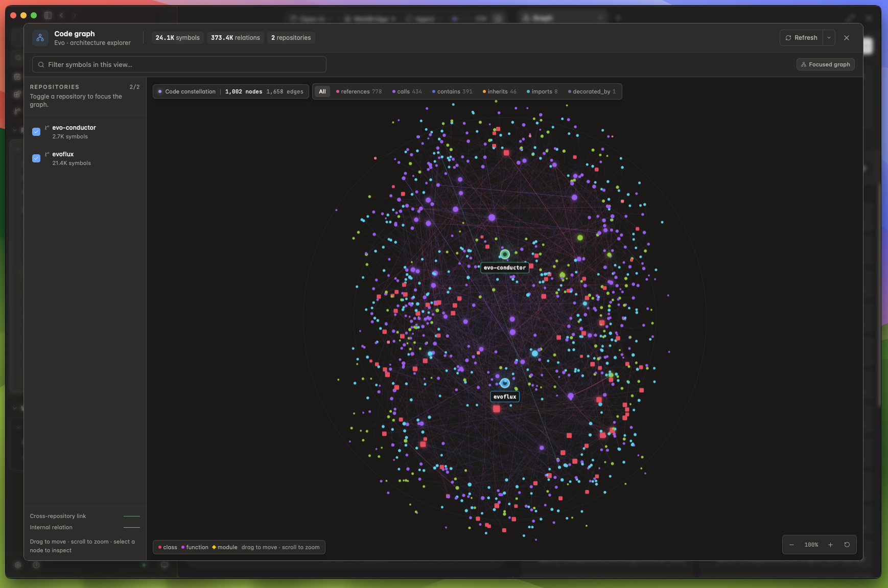Click the class legend entry
The height and width of the screenshot is (588, 888).
tap(168, 547)
